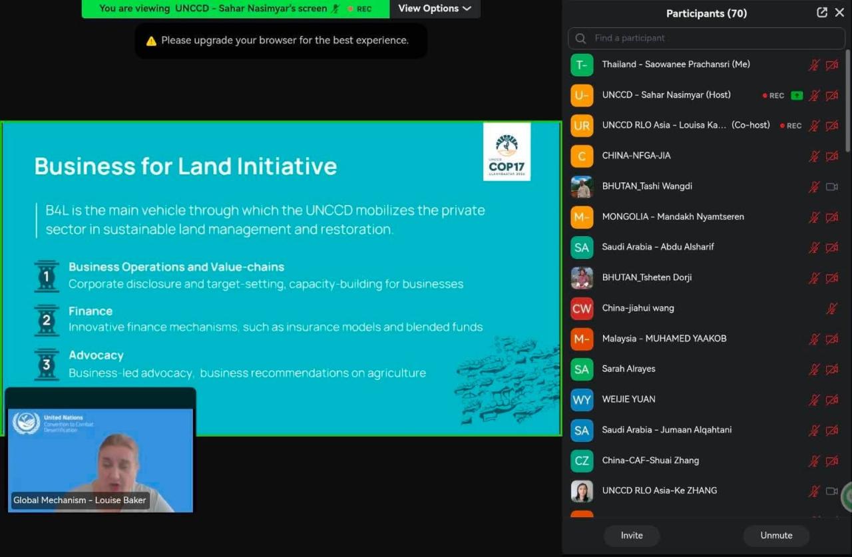Click the WY avatar for WEIJIE YUAN
852x557 pixels.
(x=582, y=399)
